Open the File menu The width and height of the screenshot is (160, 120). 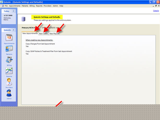coord(6,6)
